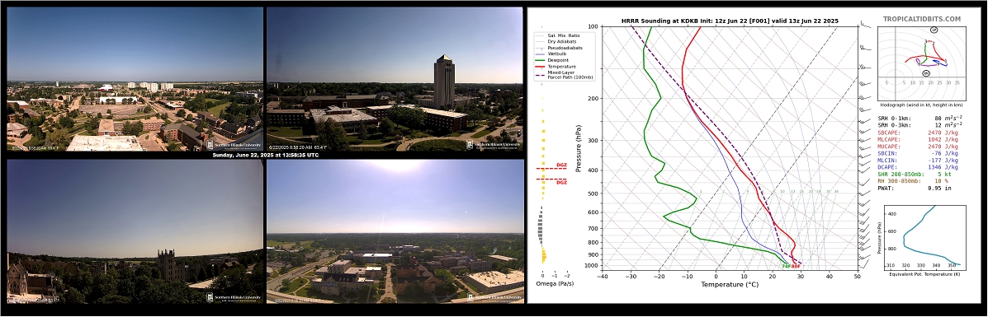988x317 pixels.
Task: Click the Northern Illinois University logo in tower webcam
Action: [493, 145]
